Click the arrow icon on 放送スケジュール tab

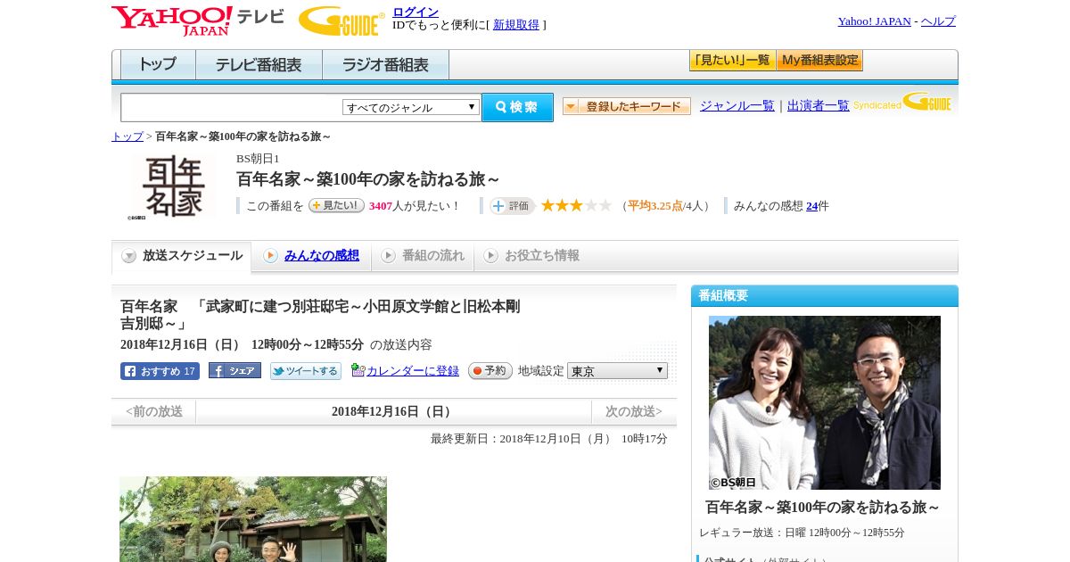point(129,256)
